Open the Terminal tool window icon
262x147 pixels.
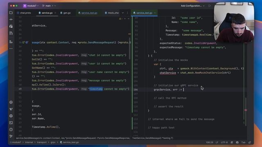11,122
